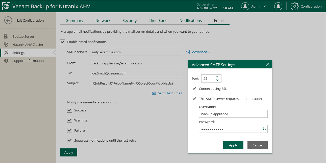Click the envelope icon beside Send Test Email
The width and height of the screenshot is (326, 163).
click(154, 93)
